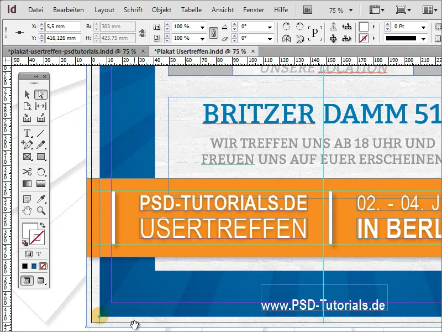Reset default fill and stroke icon

click(x=25, y=242)
